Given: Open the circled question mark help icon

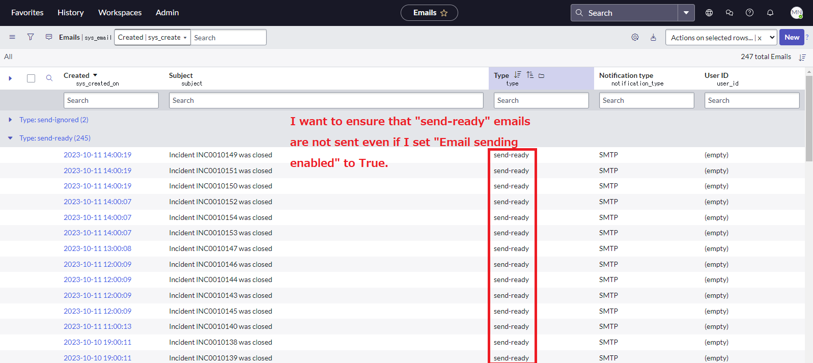Looking at the screenshot, I should pos(750,13).
